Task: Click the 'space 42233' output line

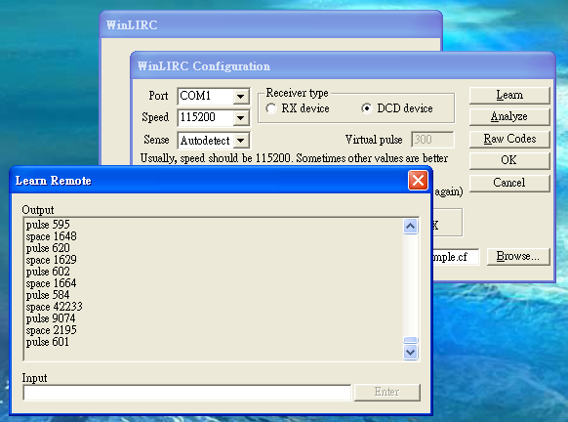Action: click(x=55, y=307)
